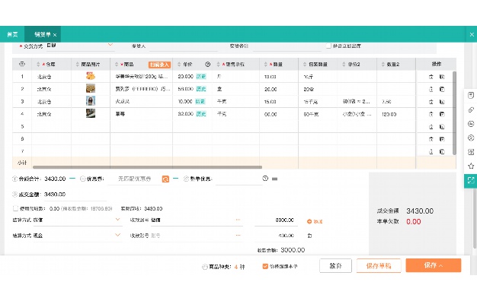
Task: Copy row 1 with the copy icon
Action: click(442, 77)
